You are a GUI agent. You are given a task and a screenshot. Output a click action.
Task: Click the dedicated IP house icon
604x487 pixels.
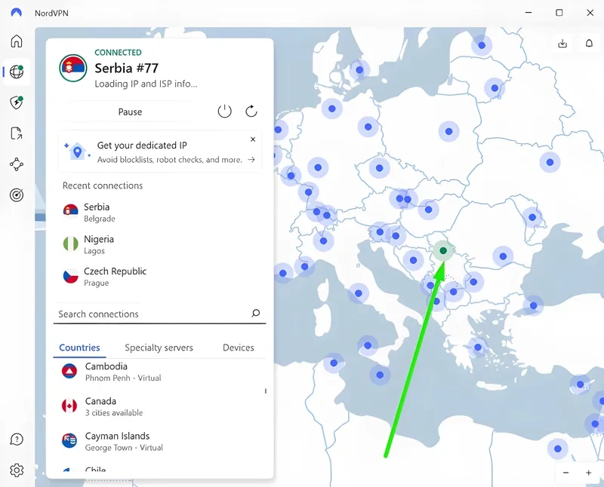[78, 152]
